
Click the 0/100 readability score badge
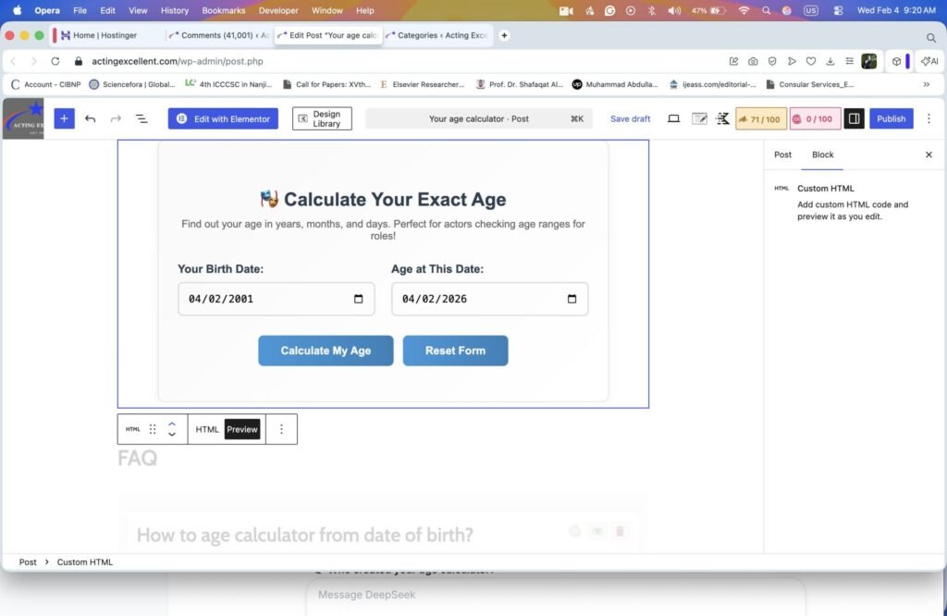(815, 118)
